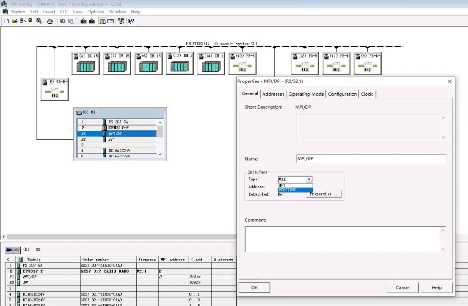Click the Comment text area
The image size is (468, 306).
(x=345, y=239)
